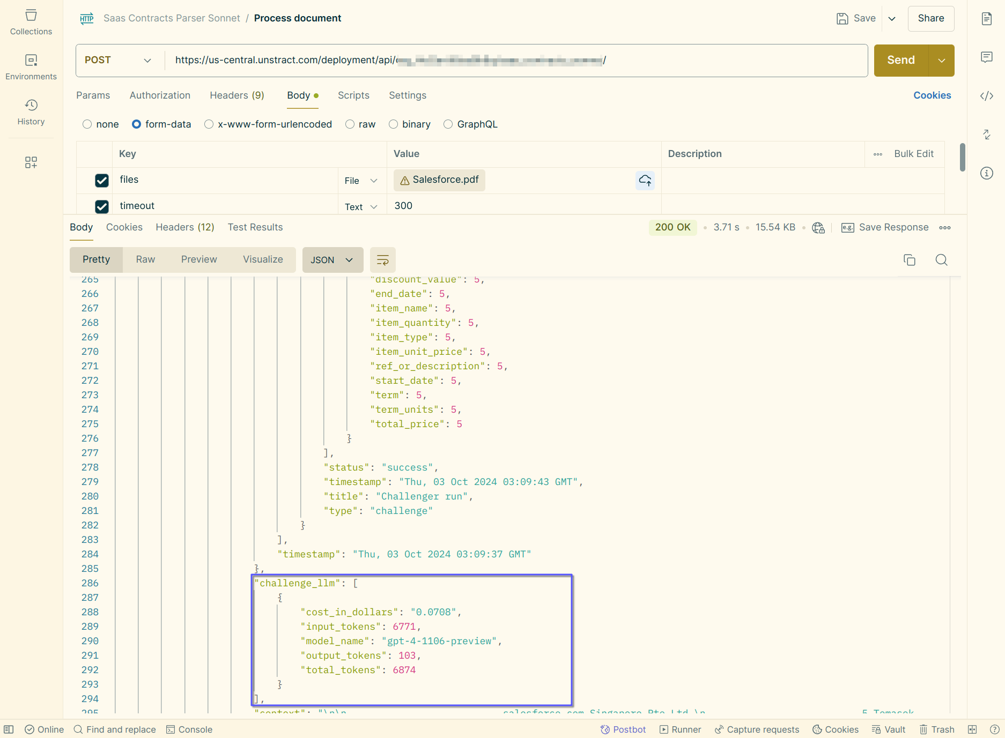Image resolution: width=1005 pixels, height=738 pixels.
Task: Switch to the Headers (9) request tab
Action: (x=237, y=95)
